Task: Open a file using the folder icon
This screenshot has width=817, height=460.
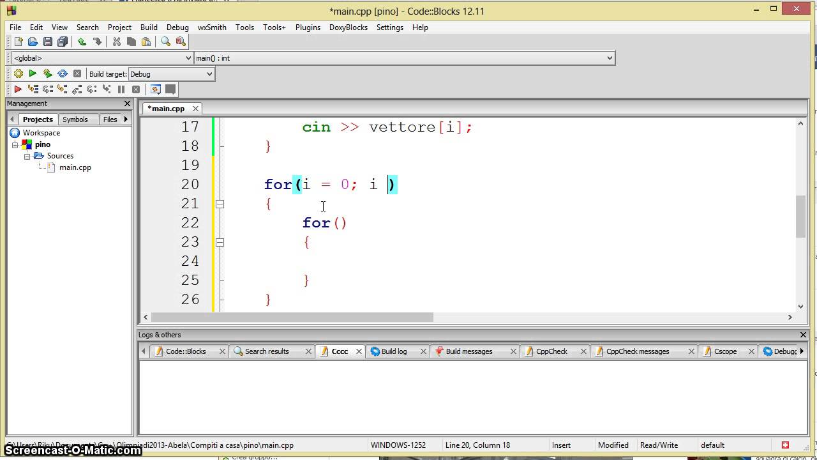Action: 33,42
